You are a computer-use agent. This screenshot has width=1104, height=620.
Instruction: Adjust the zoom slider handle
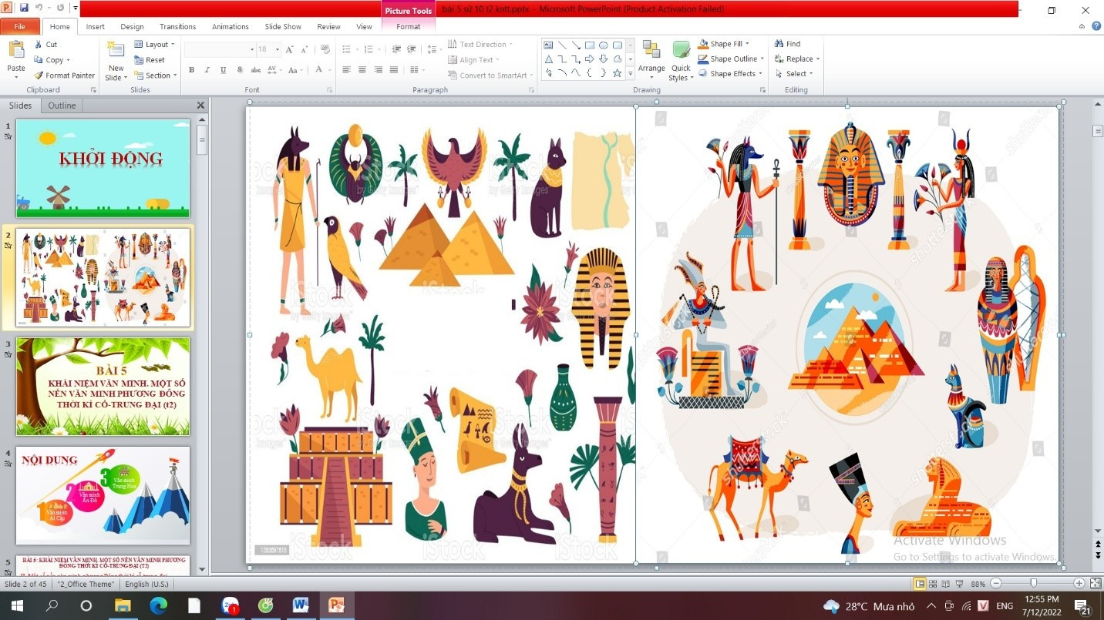1034,584
